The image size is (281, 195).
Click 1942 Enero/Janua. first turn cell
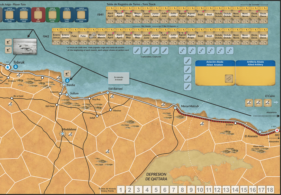[56, 36]
